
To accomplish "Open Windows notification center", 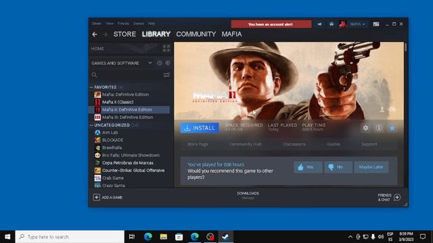I will pos(422,237).
